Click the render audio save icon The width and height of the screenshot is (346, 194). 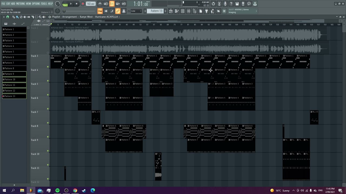[243, 4]
